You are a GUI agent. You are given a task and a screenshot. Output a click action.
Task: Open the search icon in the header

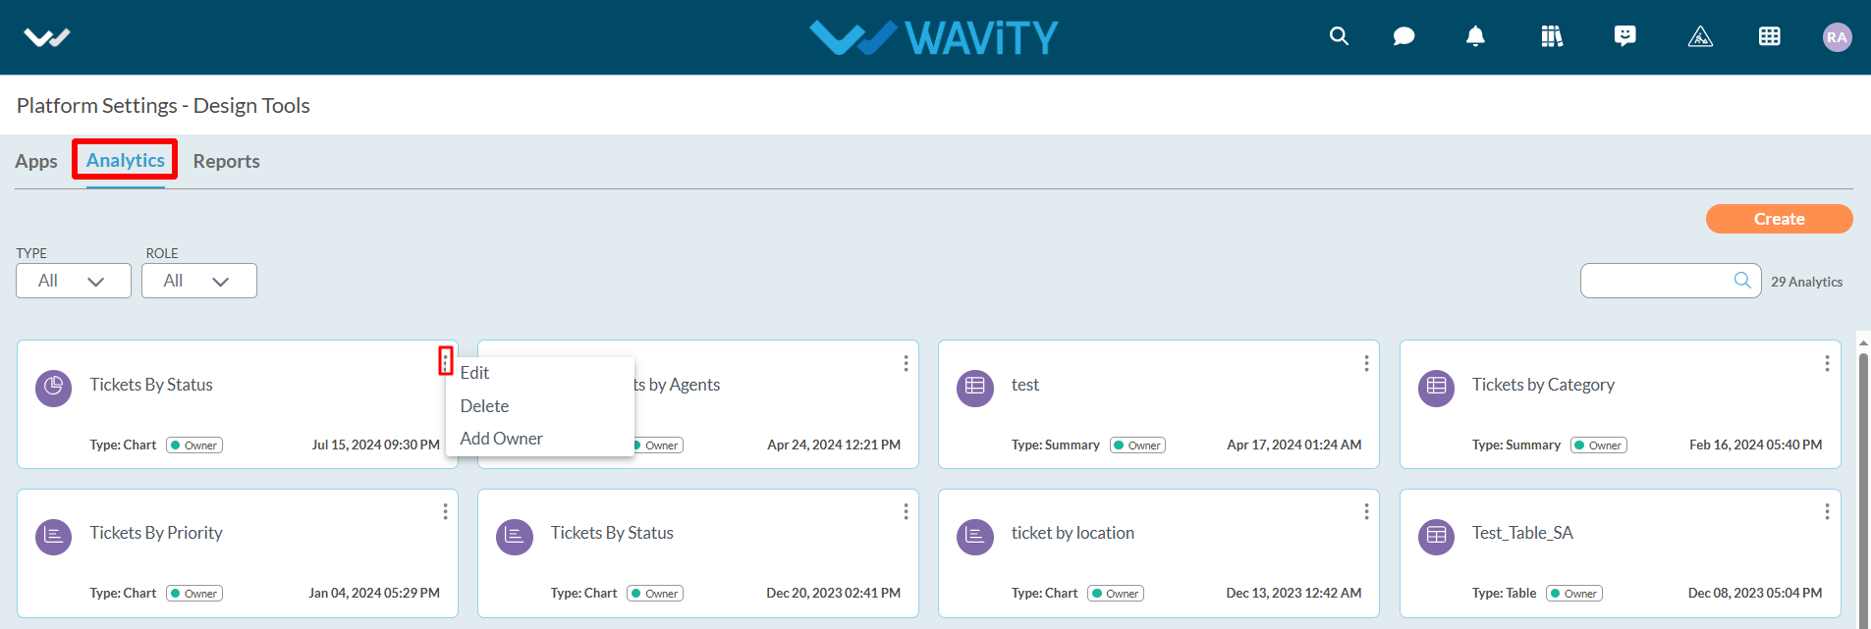pos(1339,36)
